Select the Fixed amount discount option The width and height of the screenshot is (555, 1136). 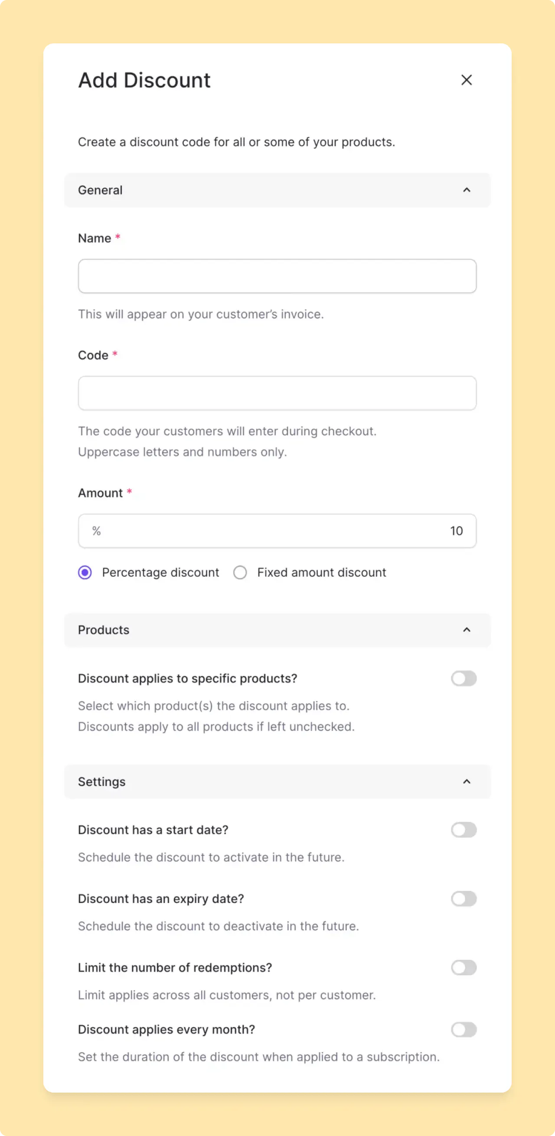tap(240, 572)
